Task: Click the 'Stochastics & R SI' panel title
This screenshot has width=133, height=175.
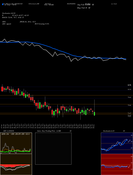Action: pyautogui.click(x=114, y=131)
